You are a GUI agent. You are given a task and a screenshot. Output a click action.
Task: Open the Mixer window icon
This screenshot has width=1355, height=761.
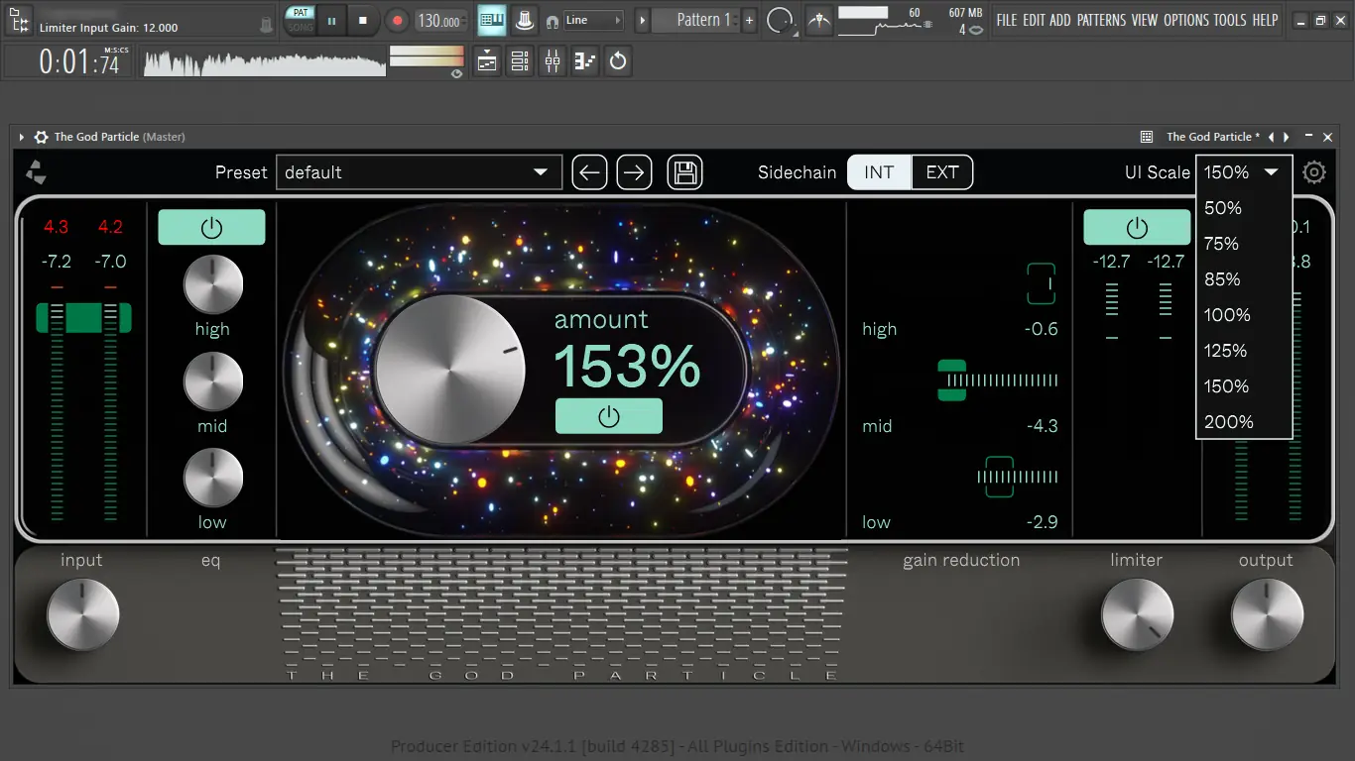coord(553,61)
